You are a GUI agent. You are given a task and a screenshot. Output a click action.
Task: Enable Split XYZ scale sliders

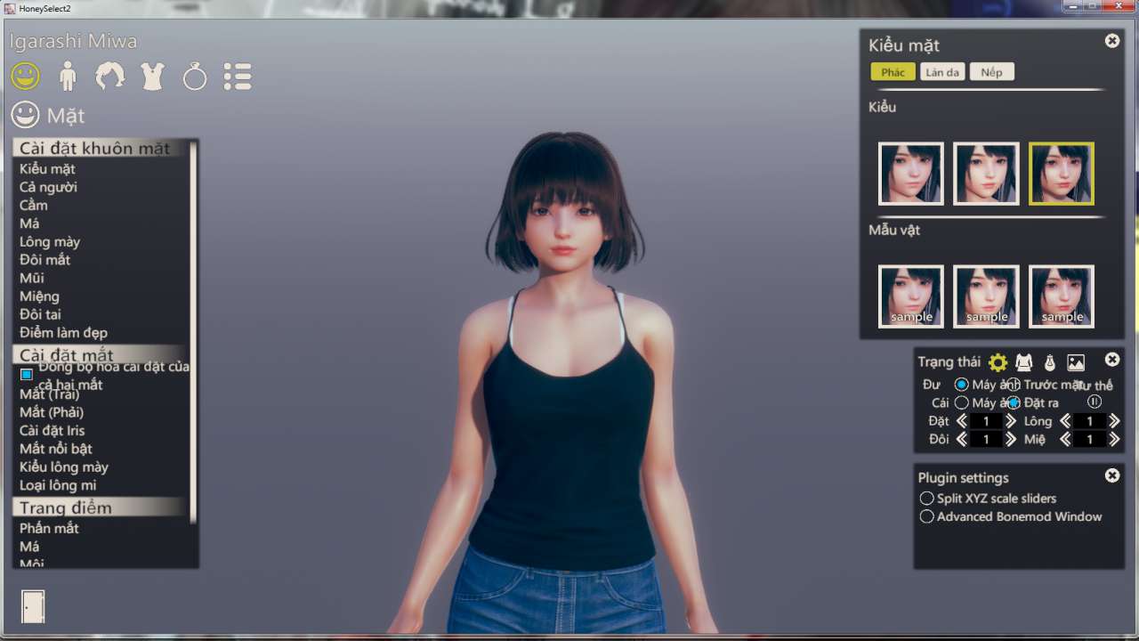click(x=927, y=499)
